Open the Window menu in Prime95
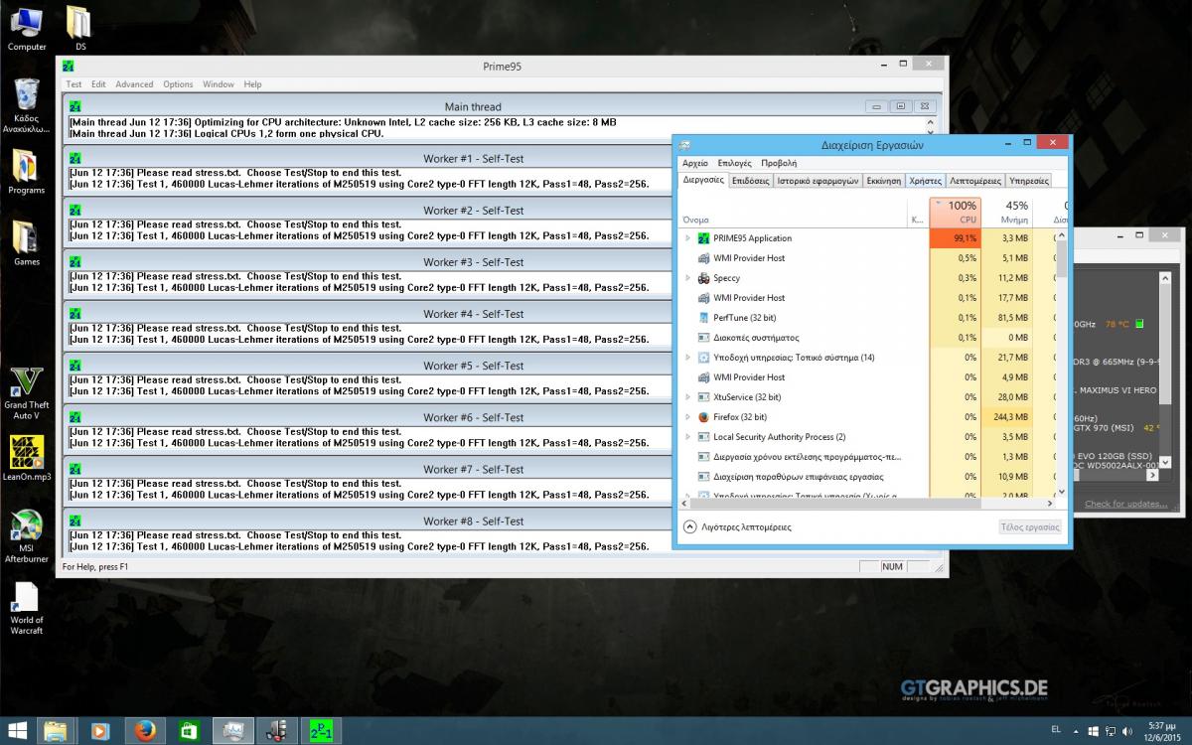This screenshot has width=1192, height=745. tap(219, 84)
